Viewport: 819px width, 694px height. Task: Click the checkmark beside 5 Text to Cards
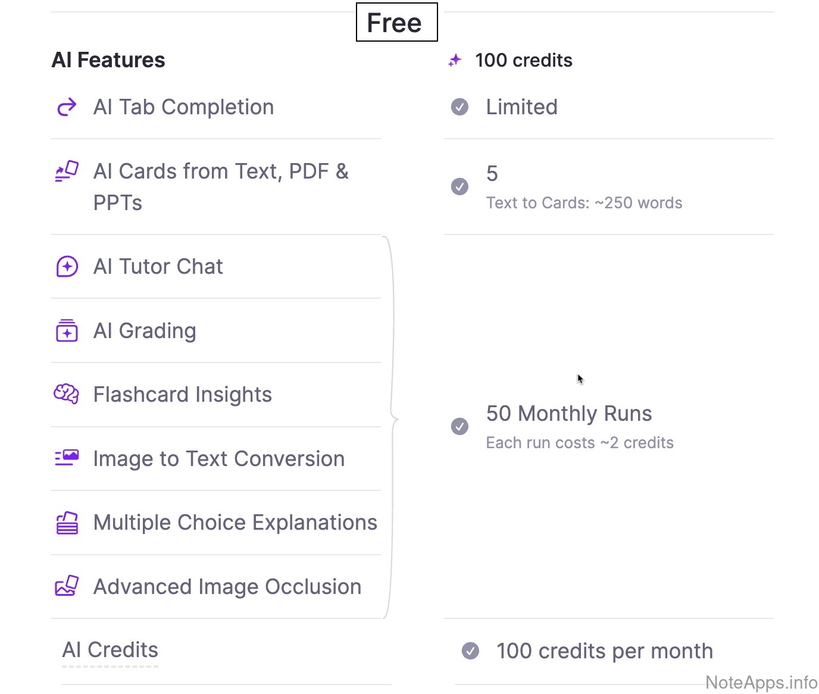pos(459,186)
